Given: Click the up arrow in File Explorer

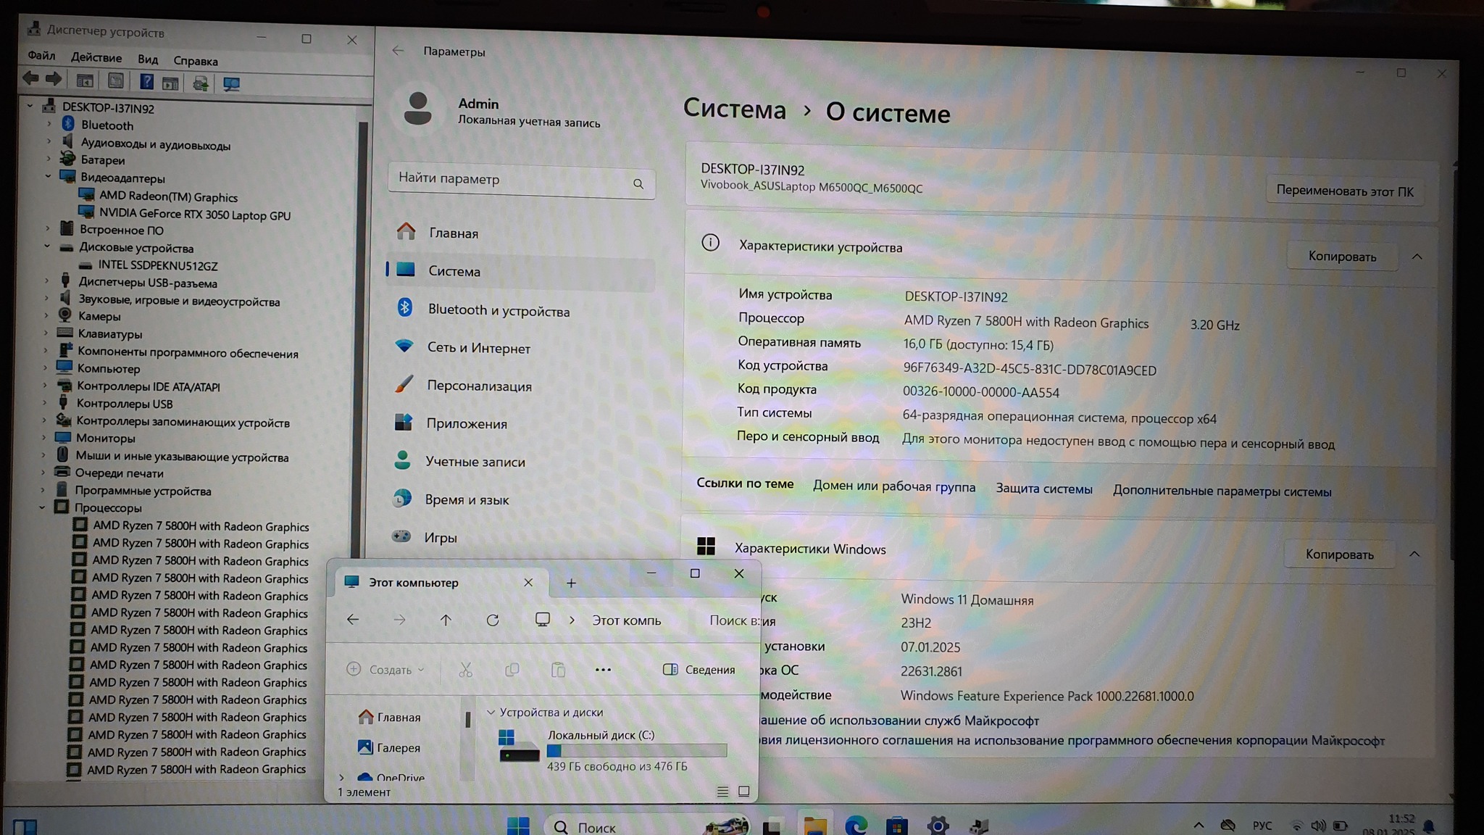Looking at the screenshot, I should pos(446,620).
